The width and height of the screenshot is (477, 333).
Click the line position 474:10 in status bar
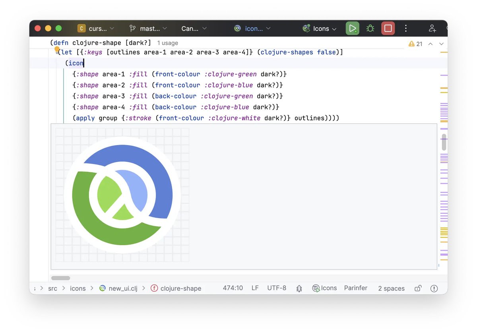[233, 288]
